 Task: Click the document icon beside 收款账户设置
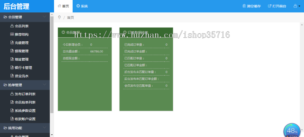click(x=12, y=119)
